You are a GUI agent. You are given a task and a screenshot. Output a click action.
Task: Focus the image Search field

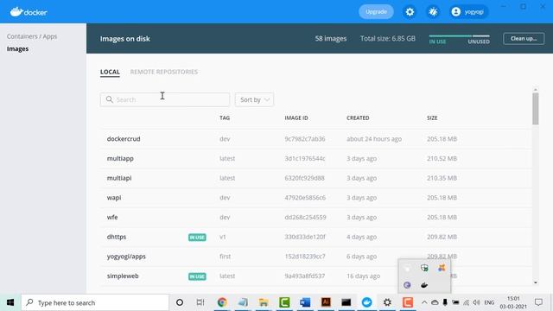click(x=165, y=99)
